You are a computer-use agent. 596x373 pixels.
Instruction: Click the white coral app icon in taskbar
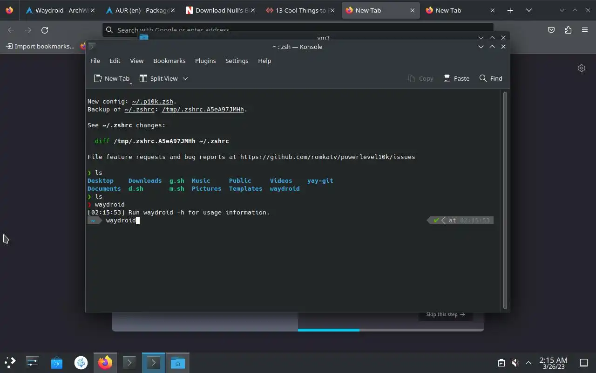(81, 362)
